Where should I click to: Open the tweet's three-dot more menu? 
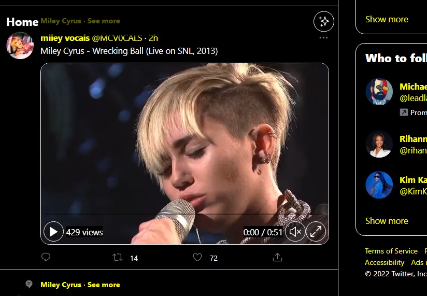pyautogui.click(x=324, y=38)
